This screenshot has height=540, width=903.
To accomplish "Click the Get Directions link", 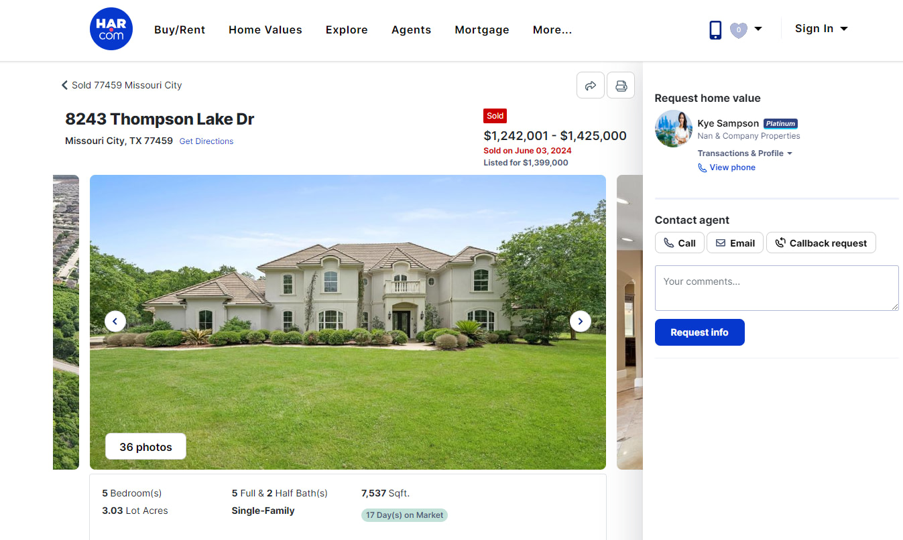I will coord(206,141).
